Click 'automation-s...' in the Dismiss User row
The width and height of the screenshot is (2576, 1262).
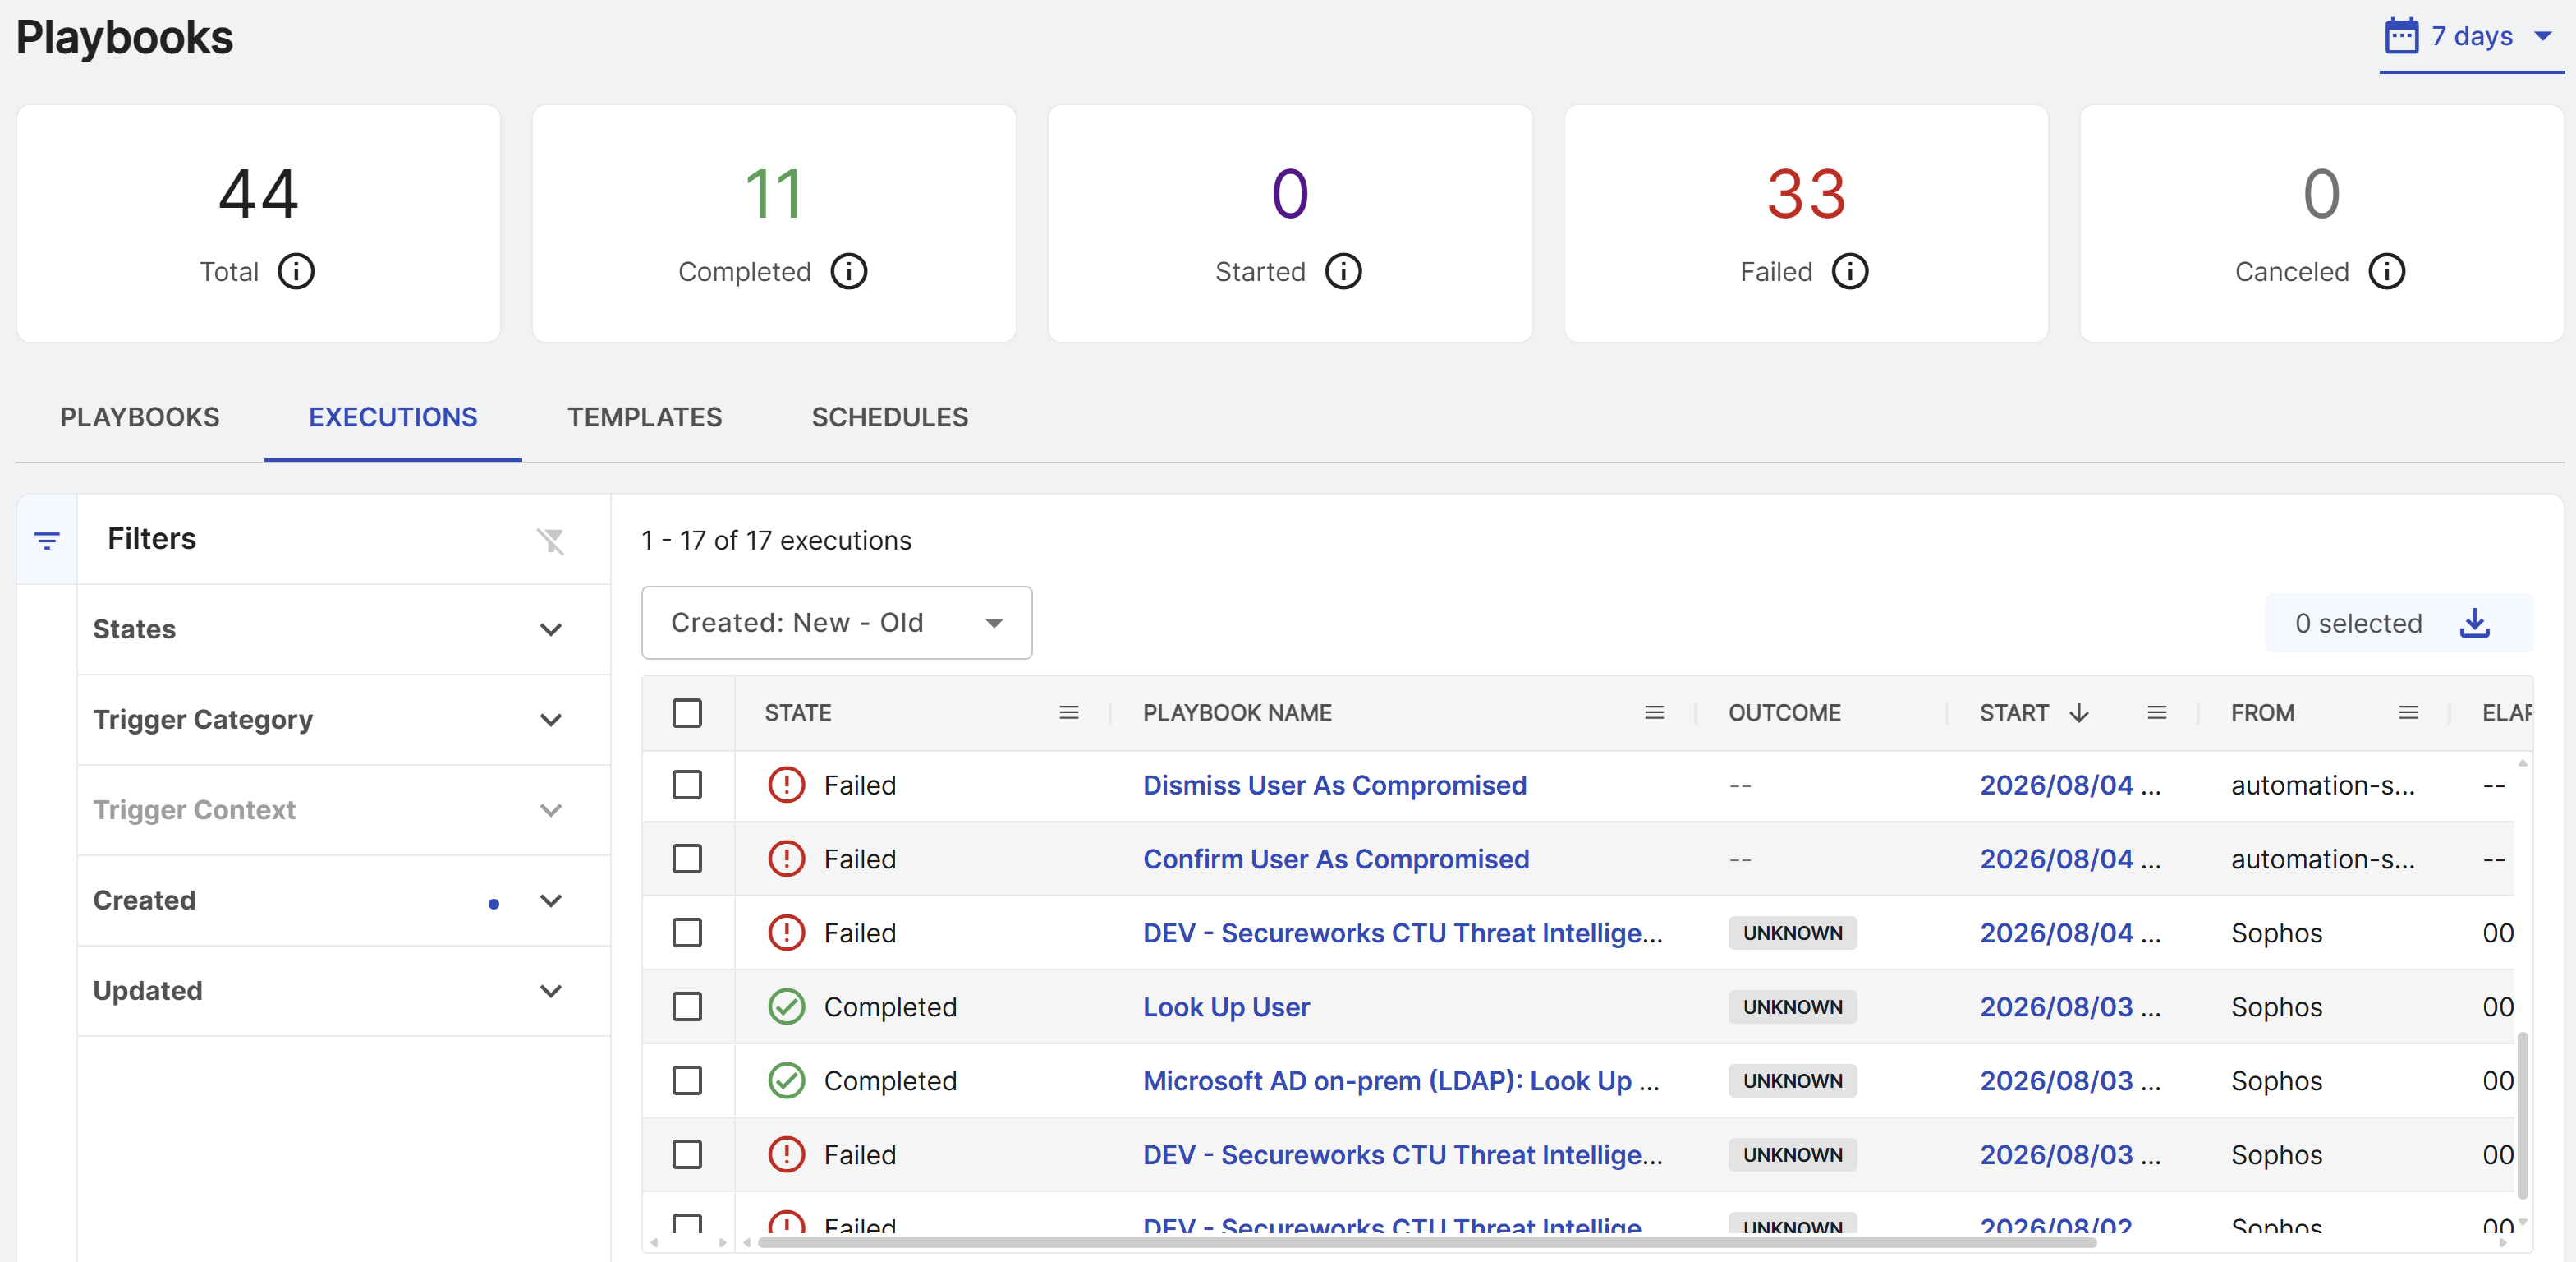[x=2322, y=785]
